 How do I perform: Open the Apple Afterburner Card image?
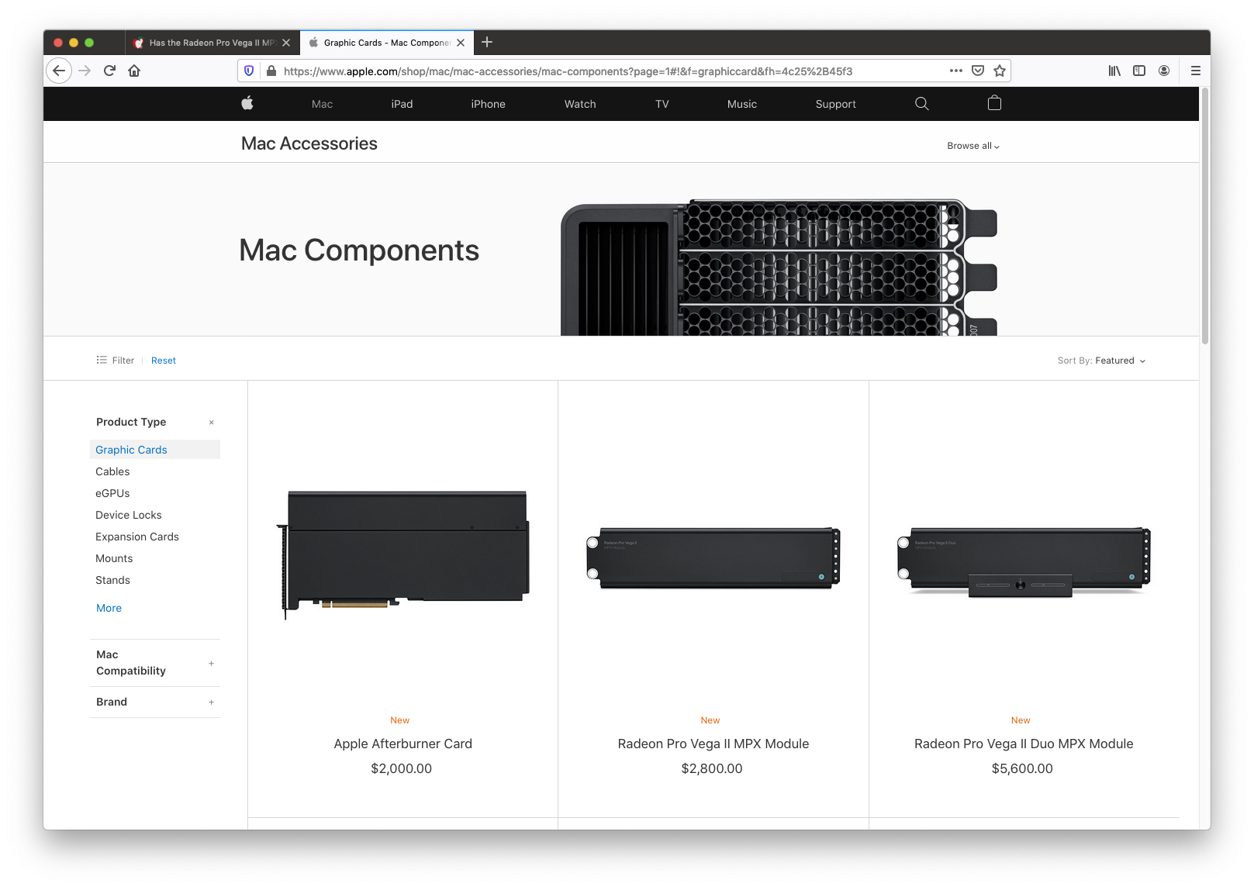[403, 554]
